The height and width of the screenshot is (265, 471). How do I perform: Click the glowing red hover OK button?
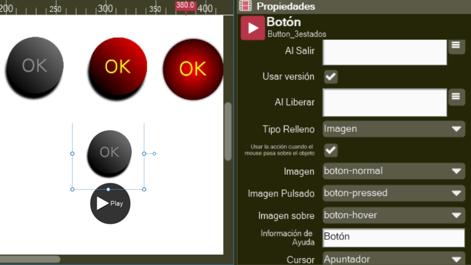click(x=192, y=69)
